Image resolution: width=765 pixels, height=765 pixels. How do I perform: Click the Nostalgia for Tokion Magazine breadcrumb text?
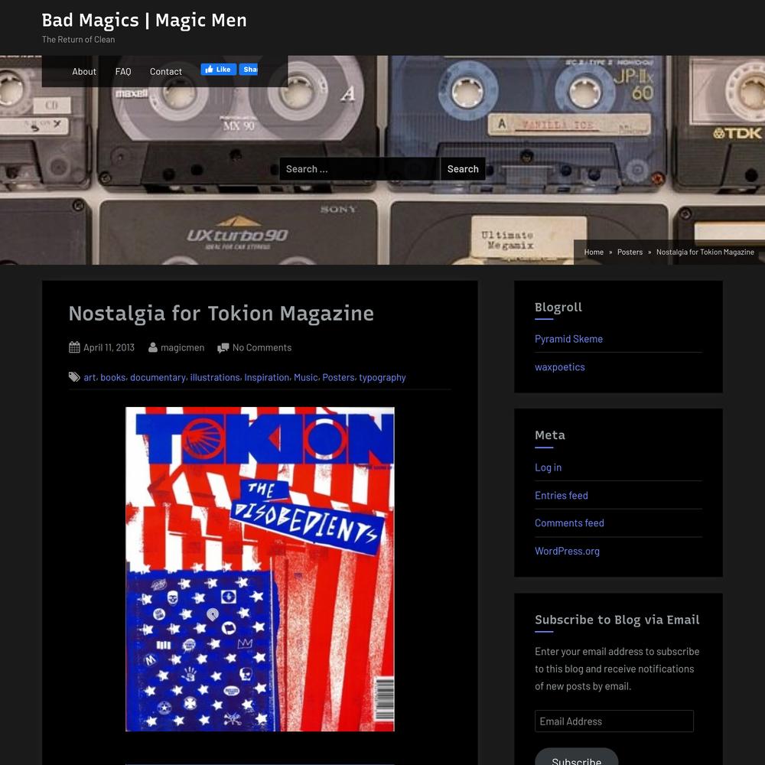coord(705,252)
